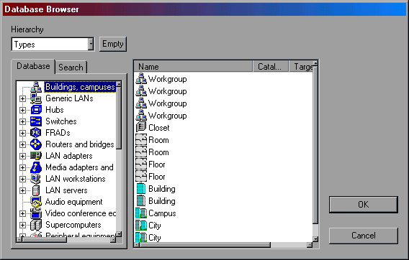Click tree vertical scrollbar down arrow
The height and width of the screenshot is (260, 409).
[x=119, y=234]
